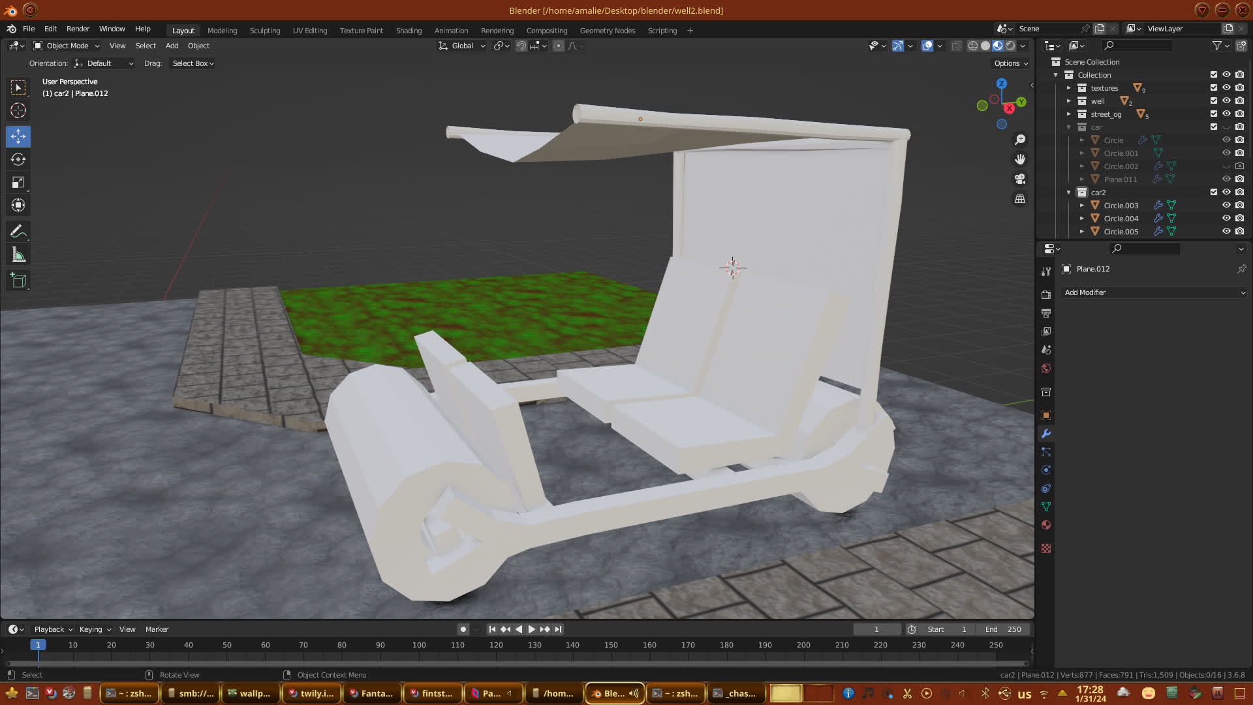Hide the Circle.003 object with eye icon
1253x705 pixels.
(1226, 205)
